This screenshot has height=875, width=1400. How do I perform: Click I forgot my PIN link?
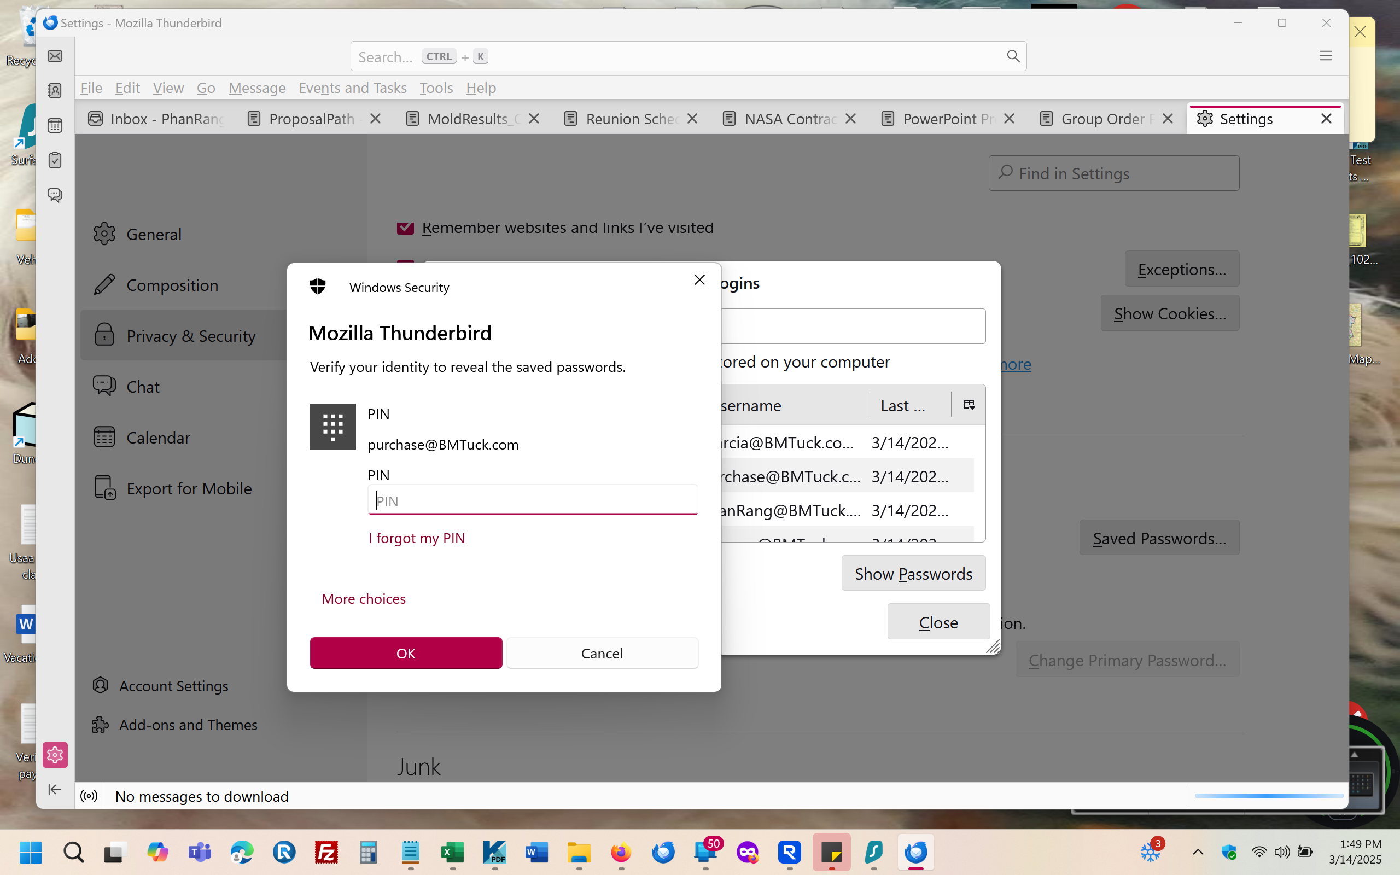pos(417,538)
